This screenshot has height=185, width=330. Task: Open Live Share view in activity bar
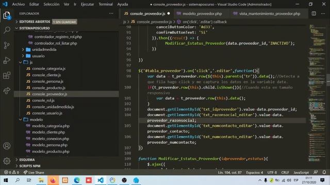7,90
